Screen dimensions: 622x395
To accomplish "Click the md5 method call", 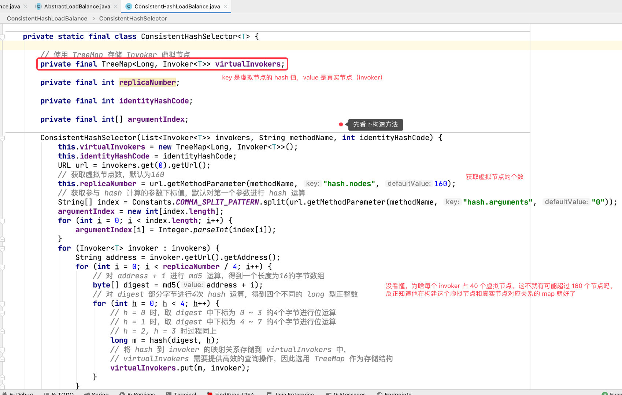I will (x=169, y=285).
